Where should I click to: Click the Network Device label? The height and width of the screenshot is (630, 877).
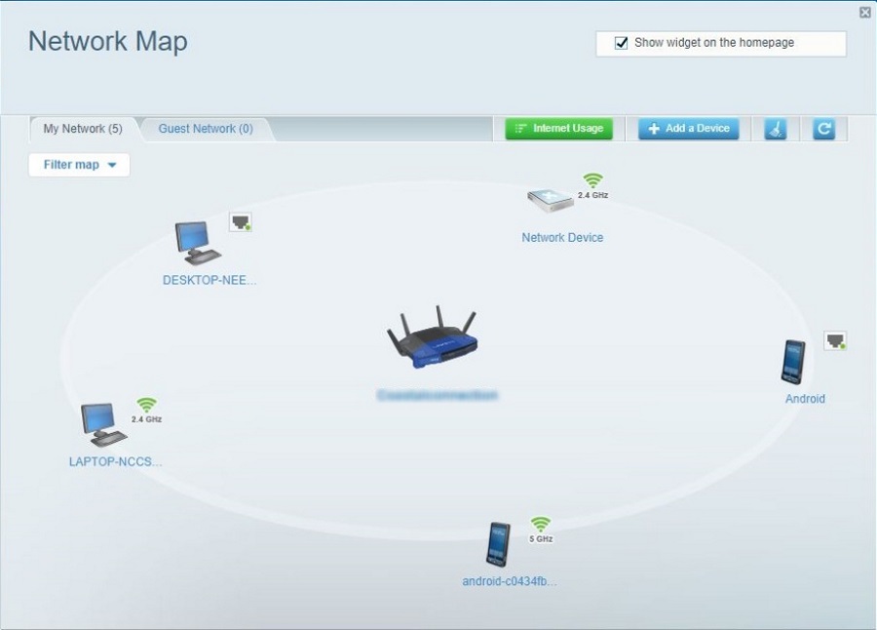click(562, 237)
